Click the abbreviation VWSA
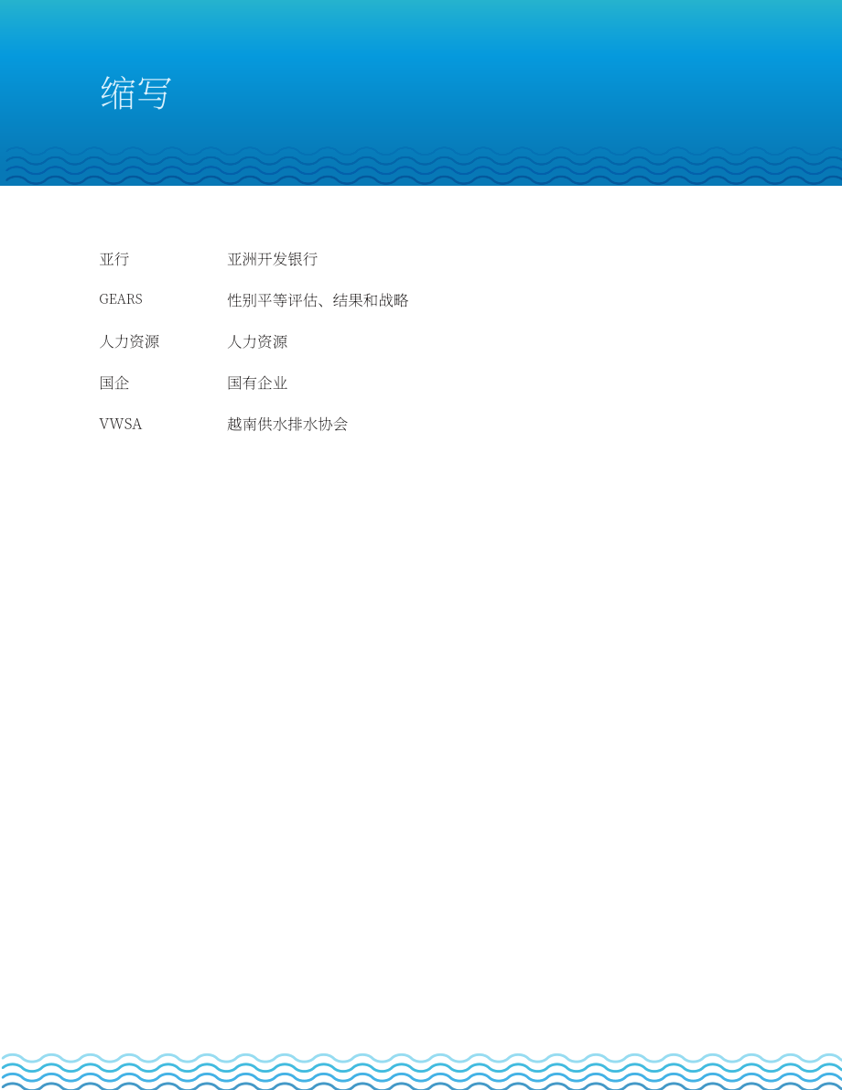The width and height of the screenshot is (842, 1090). point(121,424)
